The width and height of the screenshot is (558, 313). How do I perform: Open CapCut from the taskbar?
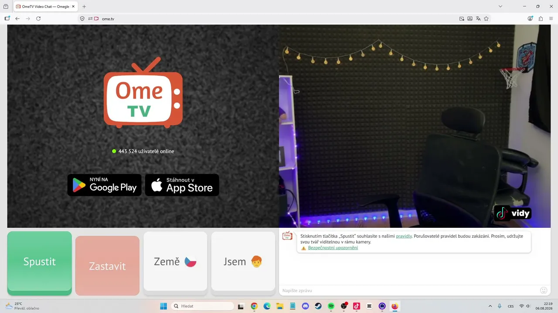coord(370,306)
